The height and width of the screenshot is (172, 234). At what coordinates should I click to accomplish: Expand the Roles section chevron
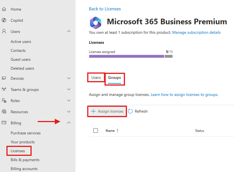(69, 101)
